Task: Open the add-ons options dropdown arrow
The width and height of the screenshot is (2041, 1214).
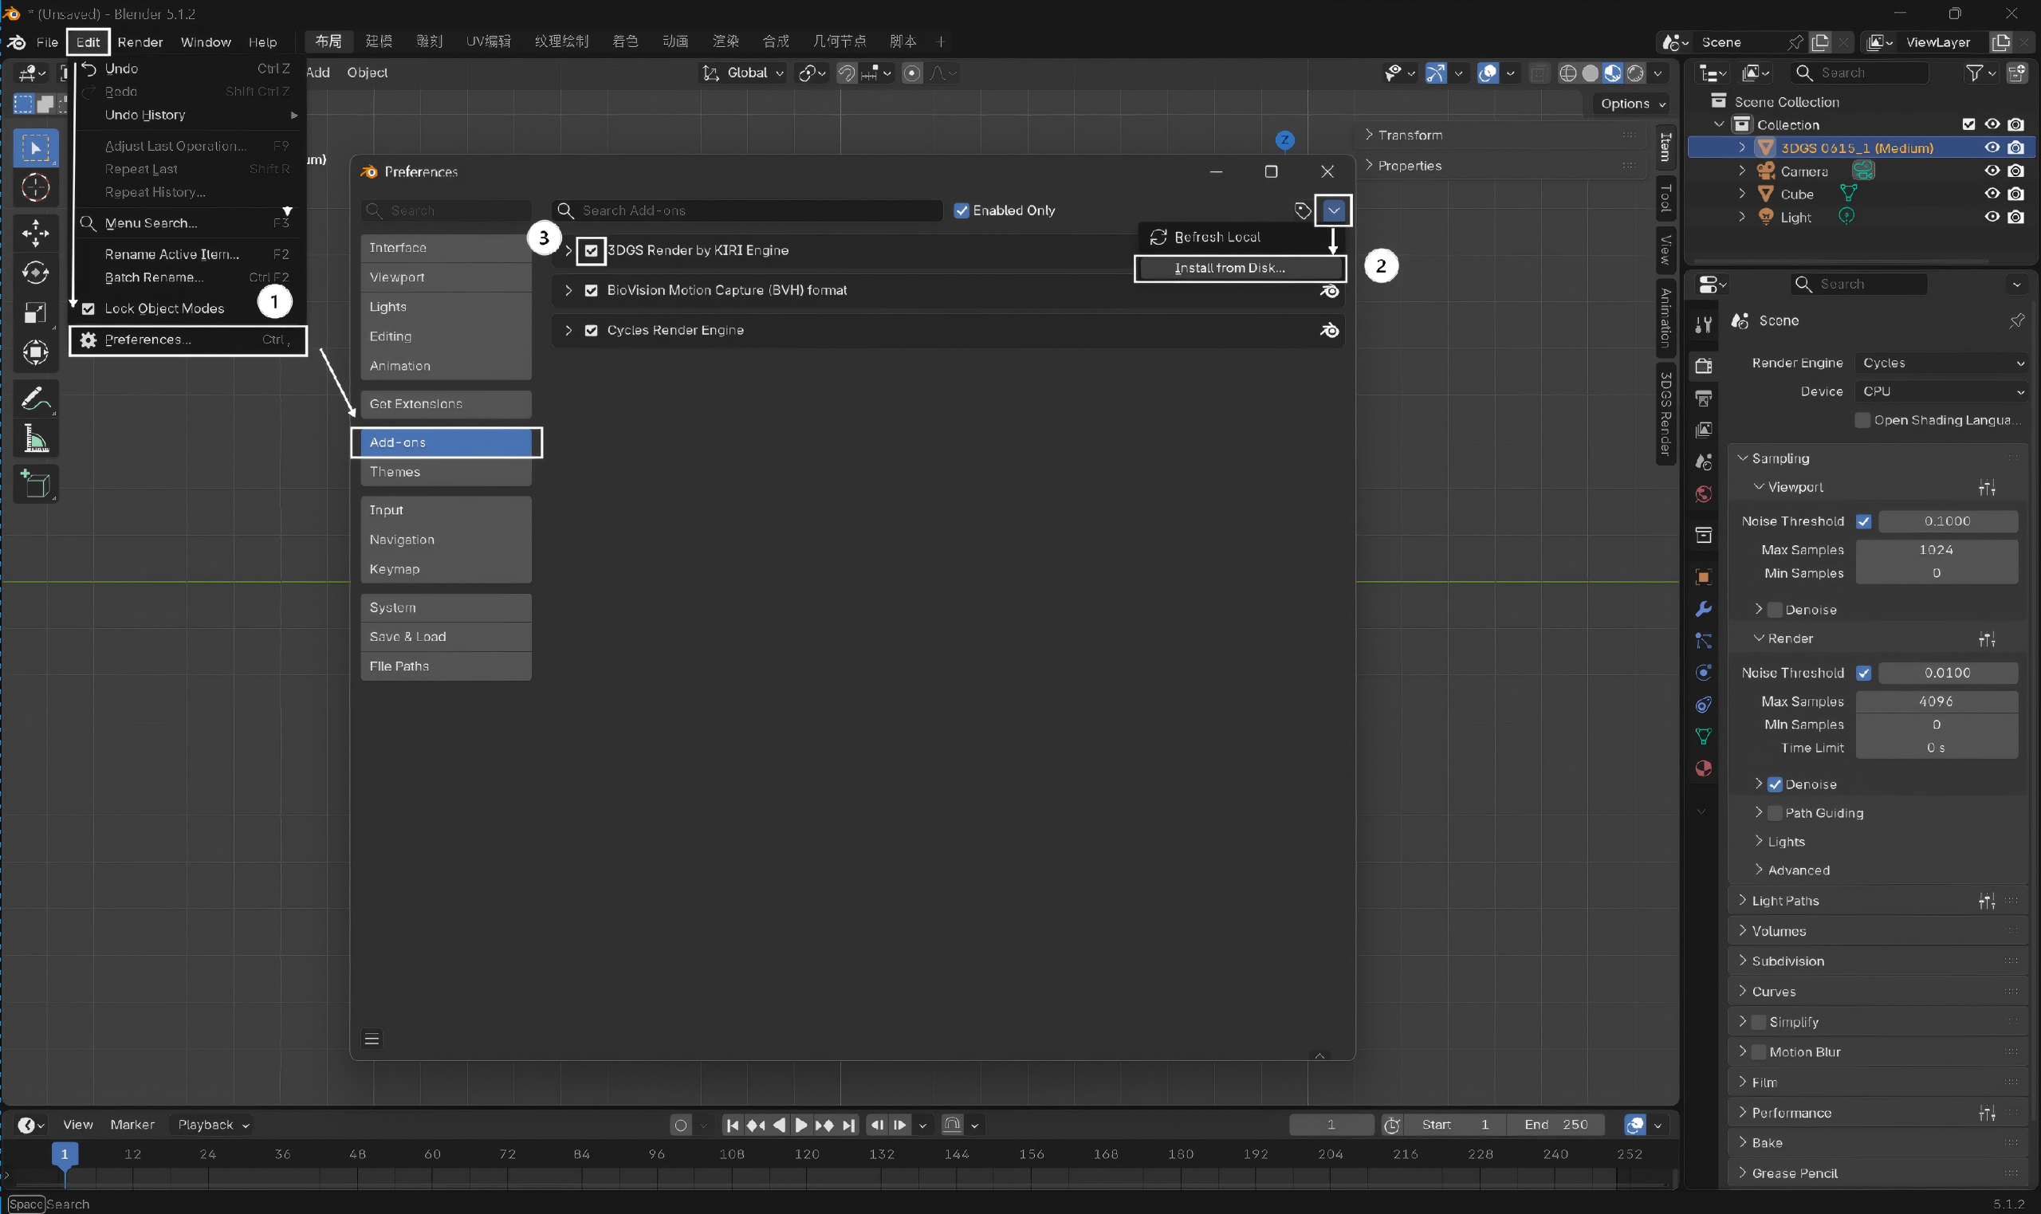Action: (1334, 211)
